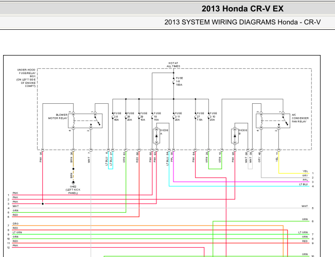Click 'PPL' output label at right connector 3
The height and width of the screenshot is (257, 335).
pos(306,180)
